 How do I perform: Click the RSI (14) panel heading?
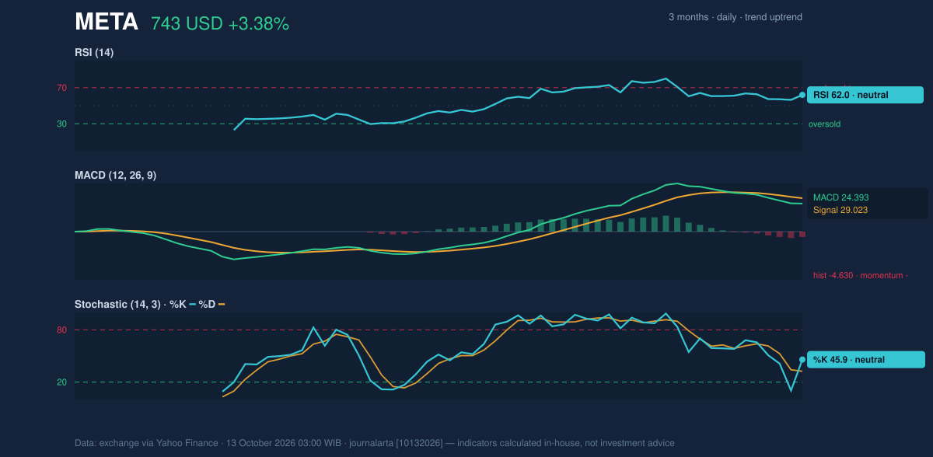pyautogui.click(x=94, y=53)
